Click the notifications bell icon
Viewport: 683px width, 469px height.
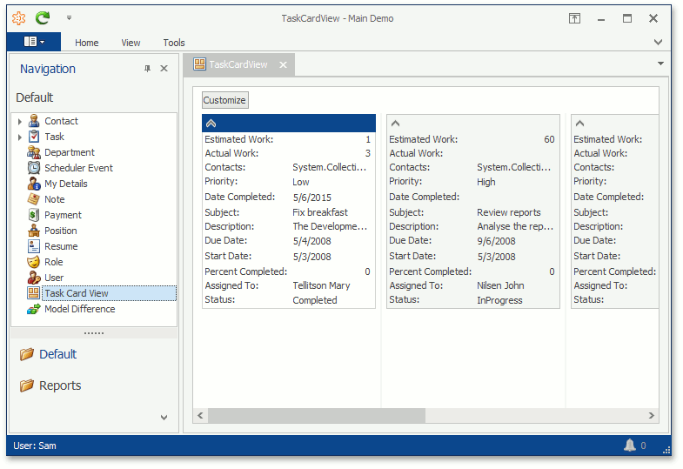point(630,445)
